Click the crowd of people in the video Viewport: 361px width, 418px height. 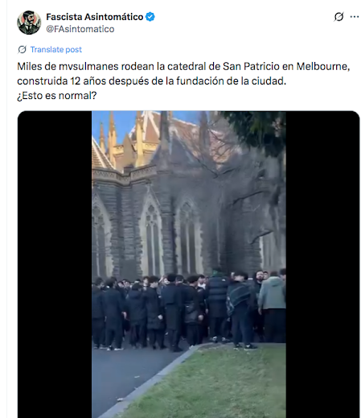(x=189, y=308)
